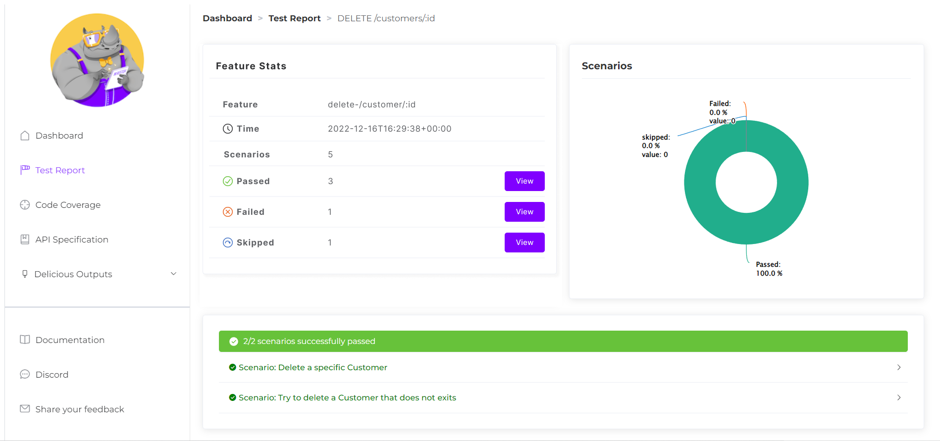Click the Delicious Outputs cup icon

(25, 274)
